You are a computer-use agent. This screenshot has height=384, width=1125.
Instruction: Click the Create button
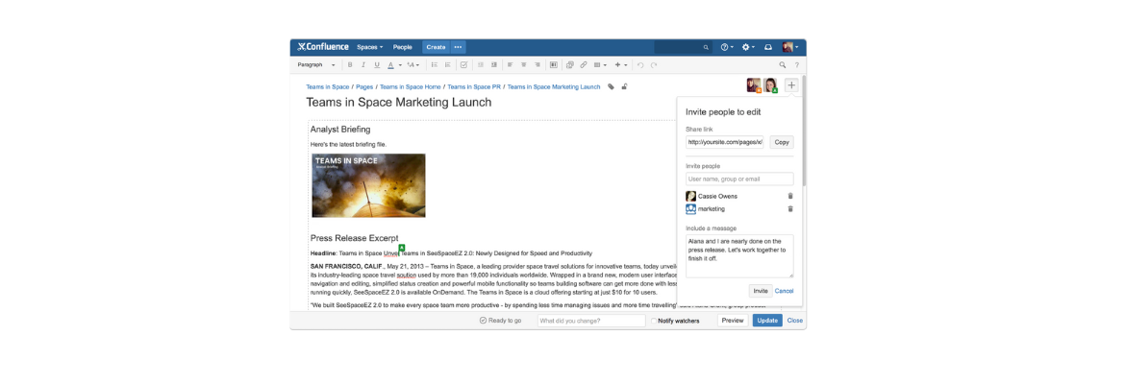pyautogui.click(x=436, y=47)
